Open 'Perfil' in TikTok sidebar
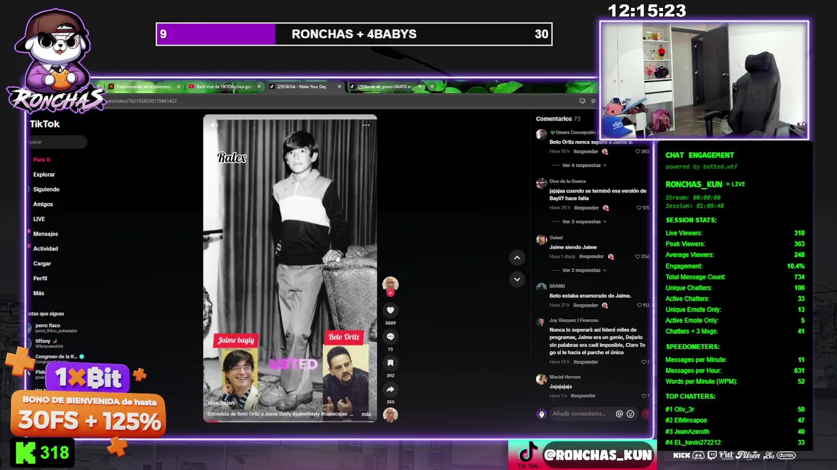The height and width of the screenshot is (470, 837). [x=40, y=278]
